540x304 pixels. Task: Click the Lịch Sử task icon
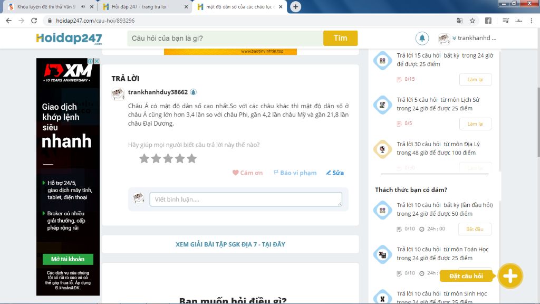[382, 105]
